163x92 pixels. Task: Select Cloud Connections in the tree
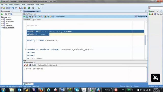pyautogui.click(x=8, y=28)
